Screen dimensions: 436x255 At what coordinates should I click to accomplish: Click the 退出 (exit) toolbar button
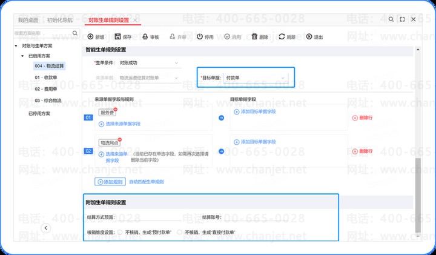pyautogui.click(x=314, y=37)
